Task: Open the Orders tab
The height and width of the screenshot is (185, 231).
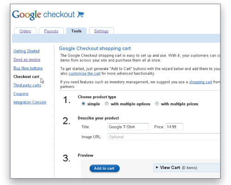Action: point(25,31)
